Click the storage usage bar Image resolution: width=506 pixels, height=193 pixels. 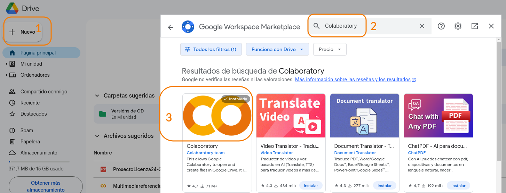pos(39,162)
